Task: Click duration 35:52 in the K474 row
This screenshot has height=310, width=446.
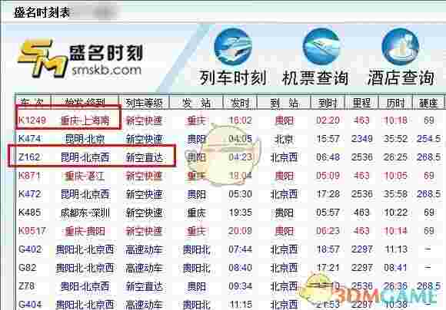Action: coord(395,139)
